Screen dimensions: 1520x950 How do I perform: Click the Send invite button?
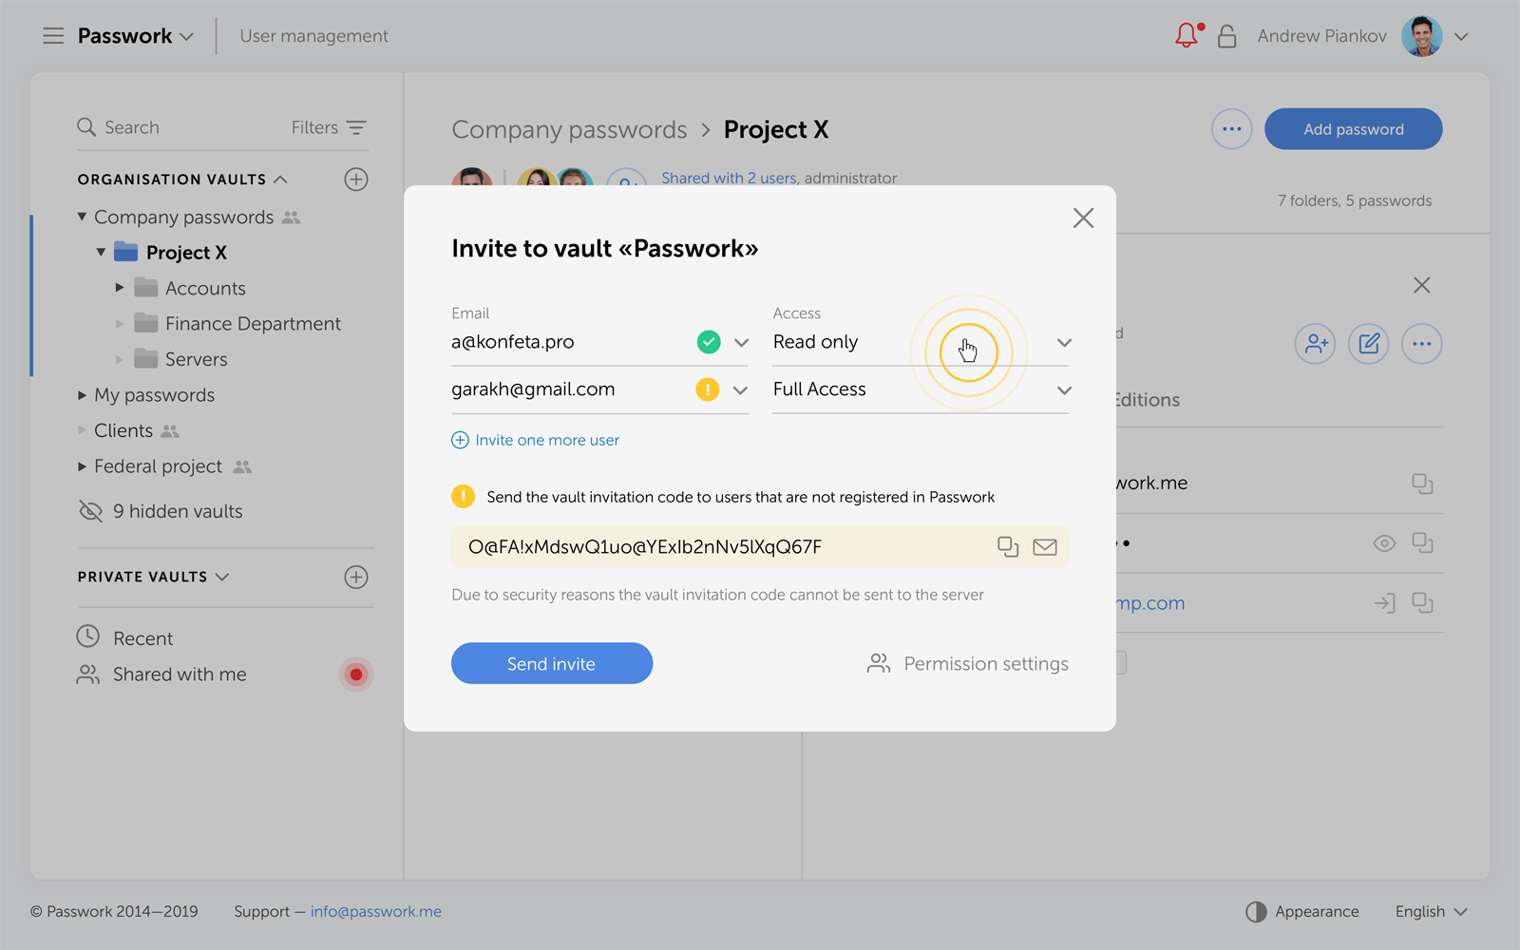(x=552, y=663)
